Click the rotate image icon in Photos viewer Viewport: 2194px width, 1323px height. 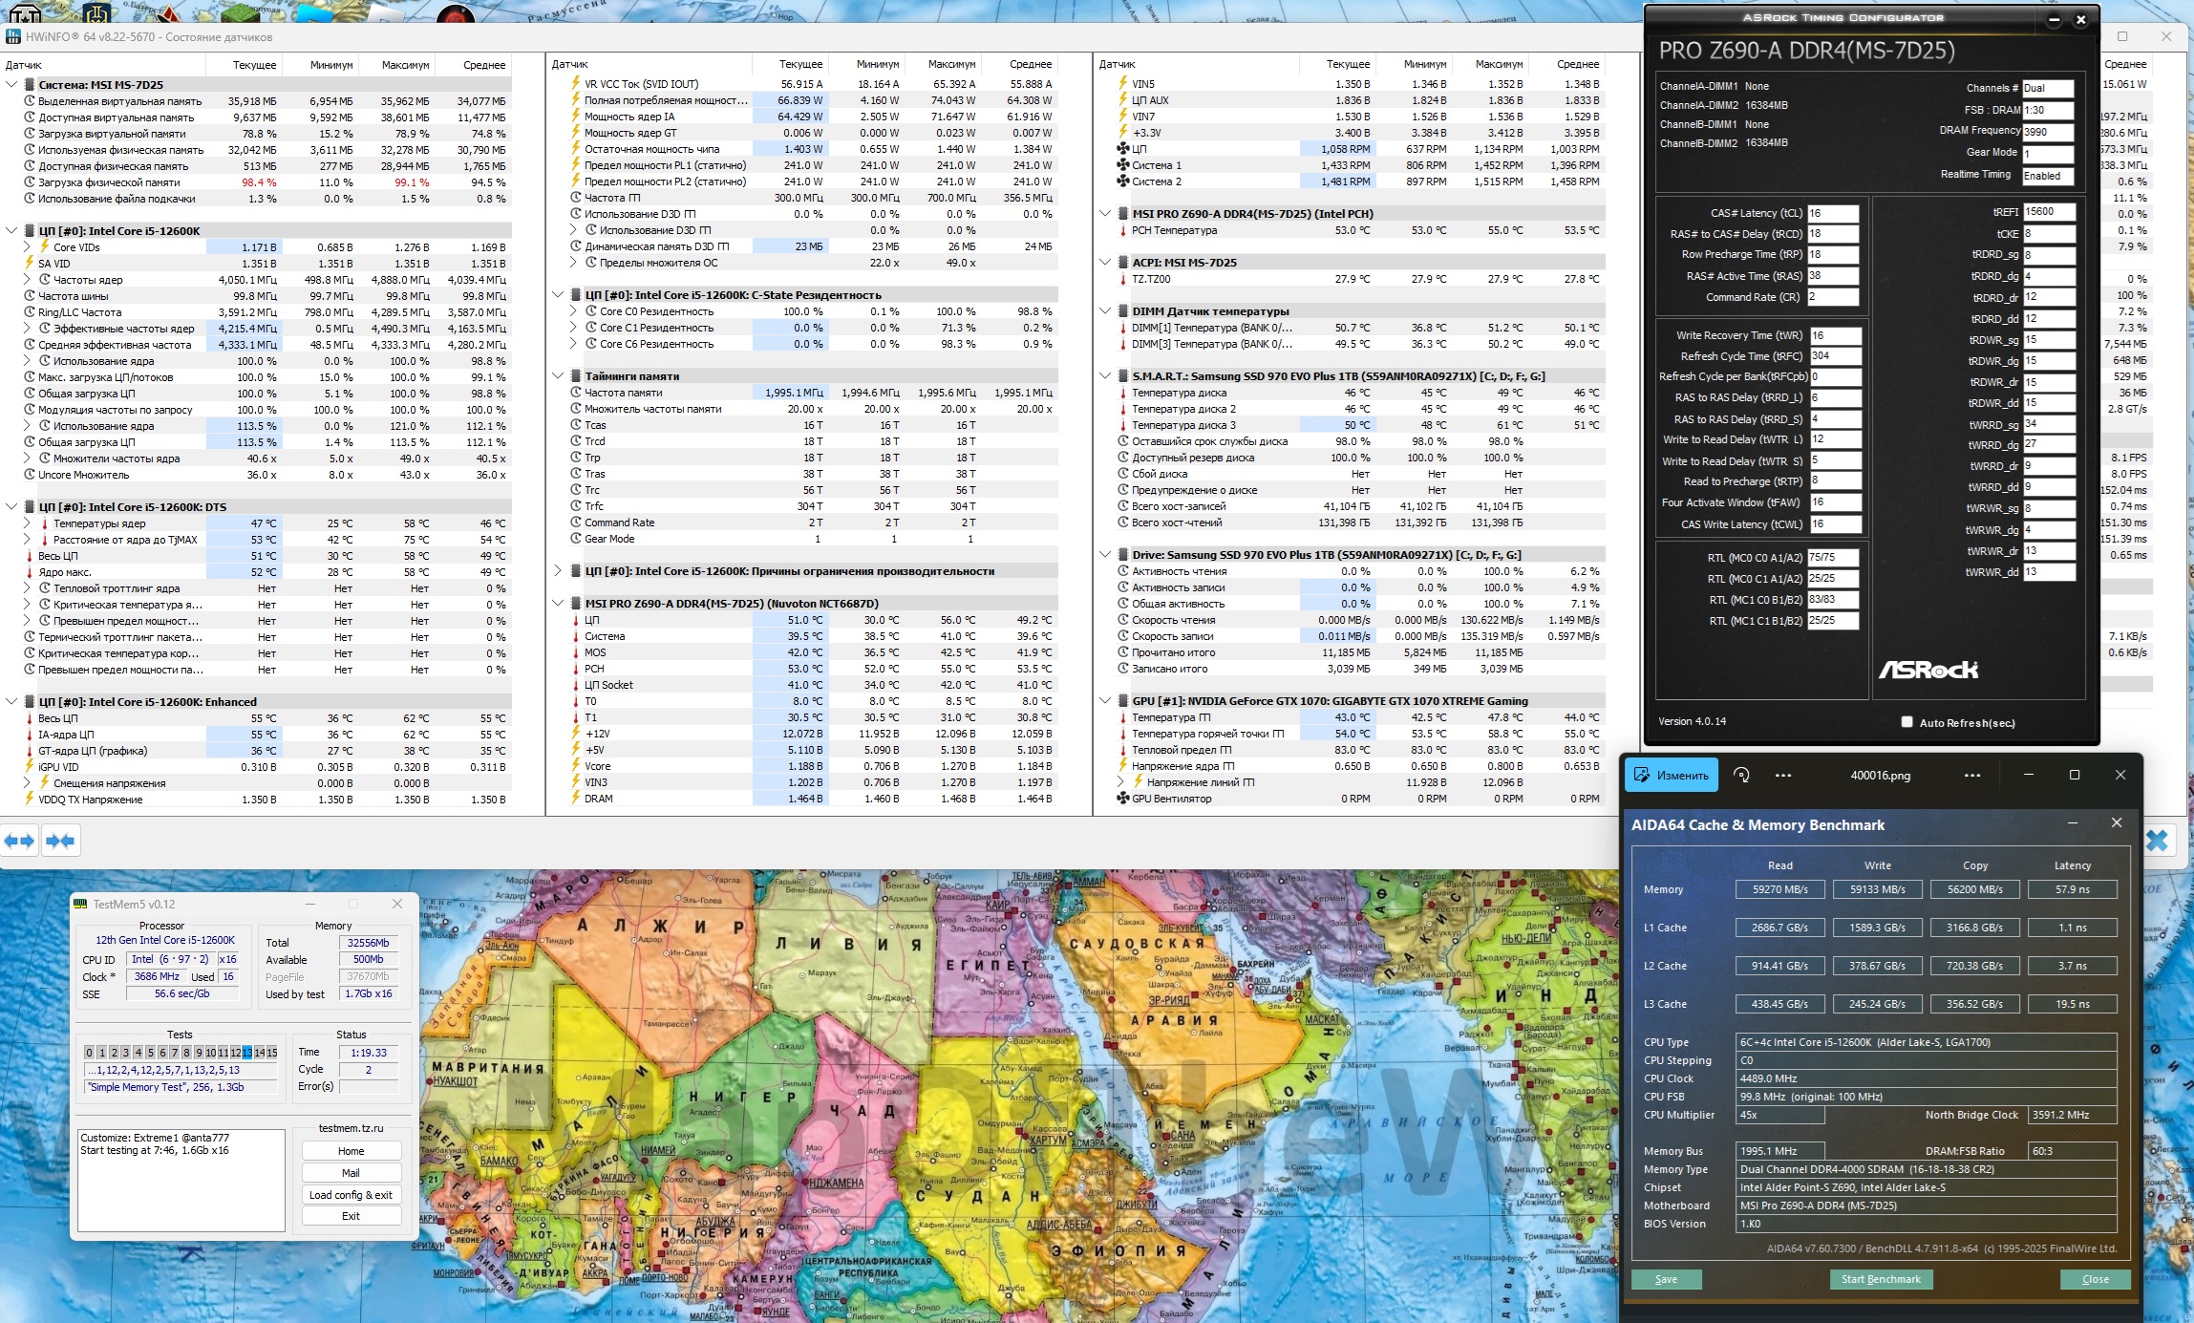coord(1741,775)
